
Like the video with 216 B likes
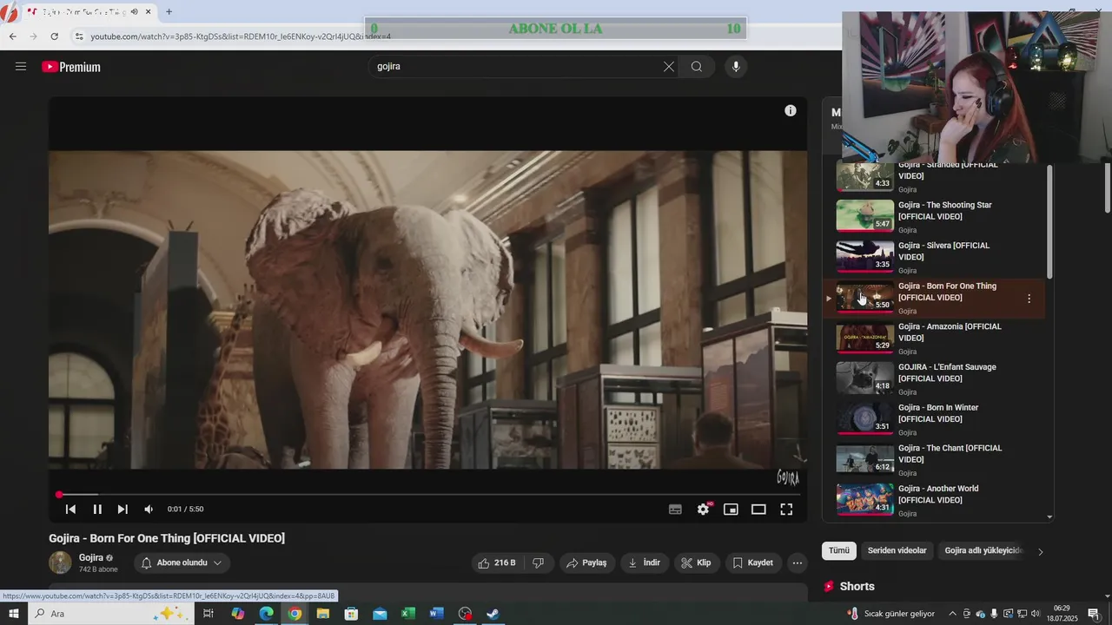(495, 563)
